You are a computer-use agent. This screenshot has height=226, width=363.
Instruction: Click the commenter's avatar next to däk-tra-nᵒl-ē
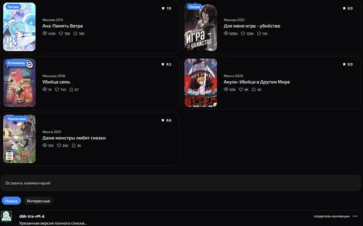[6, 216]
